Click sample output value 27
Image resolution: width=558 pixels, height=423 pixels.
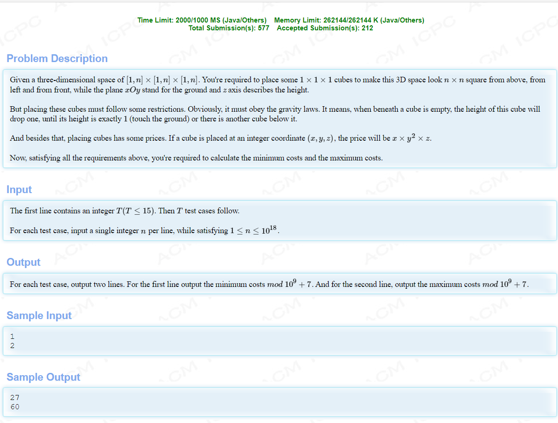click(15, 398)
